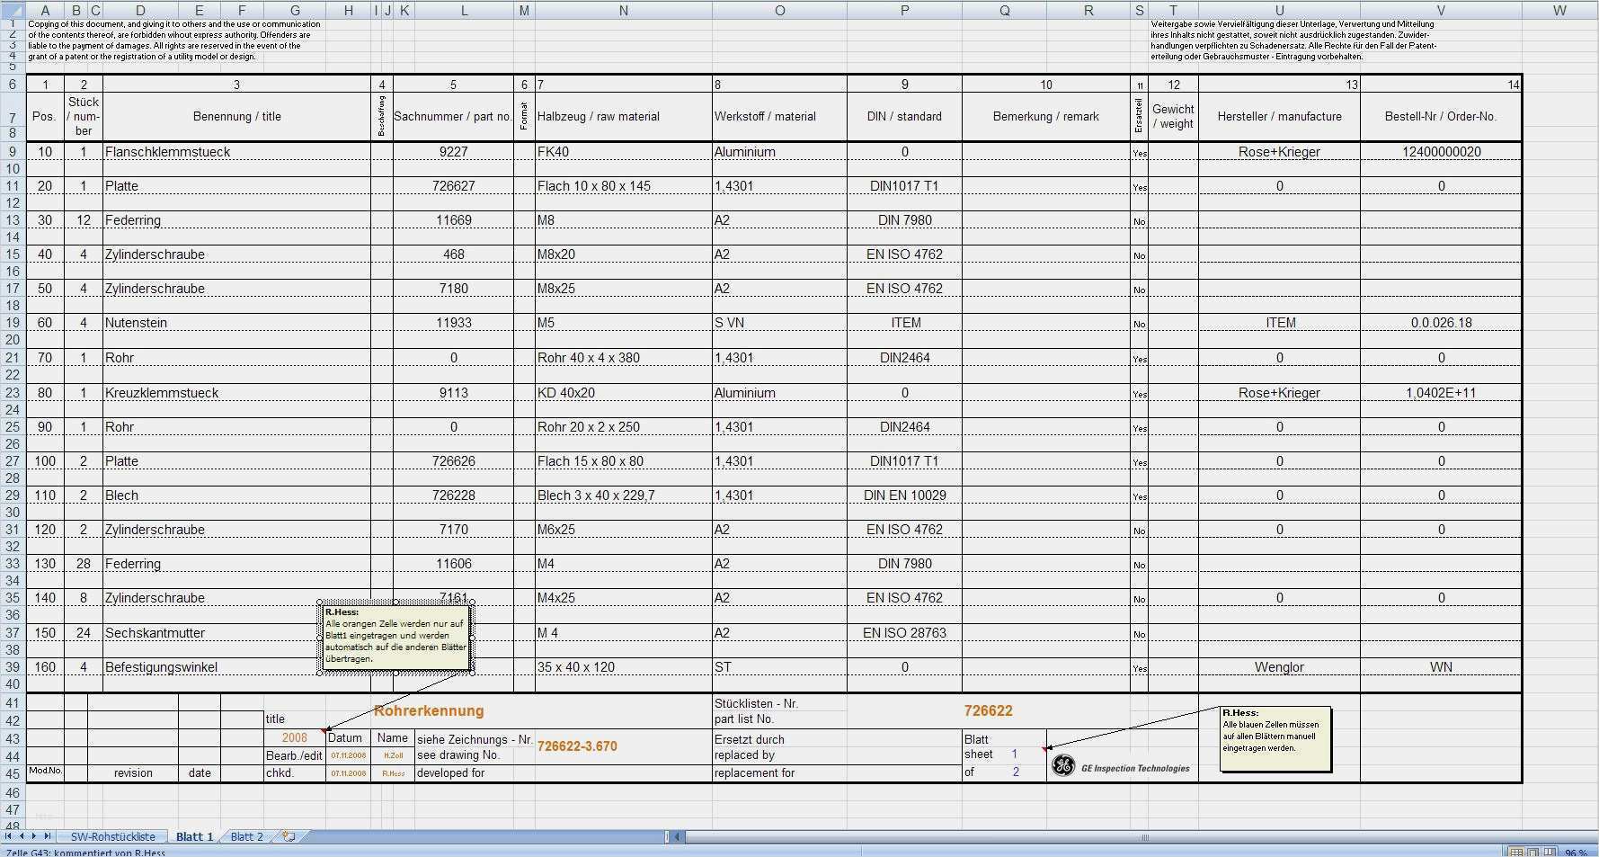This screenshot has width=1599, height=857.
Task: Click the next-sheet navigation arrow
Action: [34, 836]
